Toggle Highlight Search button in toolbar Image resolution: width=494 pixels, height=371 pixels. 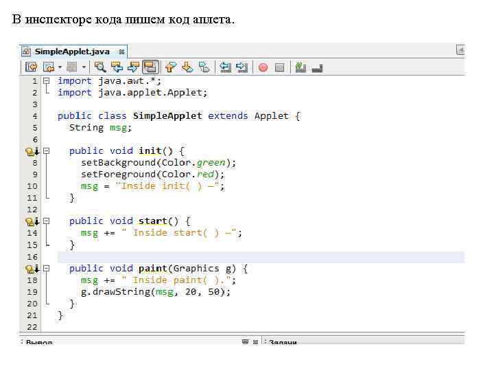pyautogui.click(x=150, y=67)
